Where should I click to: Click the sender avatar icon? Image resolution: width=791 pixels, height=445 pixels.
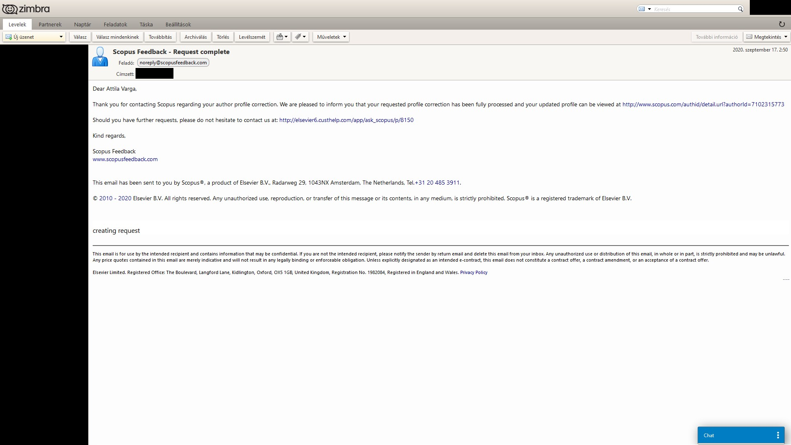click(x=100, y=56)
